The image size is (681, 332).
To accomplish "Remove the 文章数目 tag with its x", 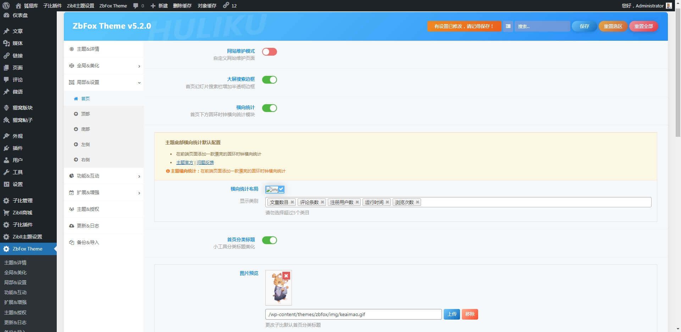I will point(292,202).
